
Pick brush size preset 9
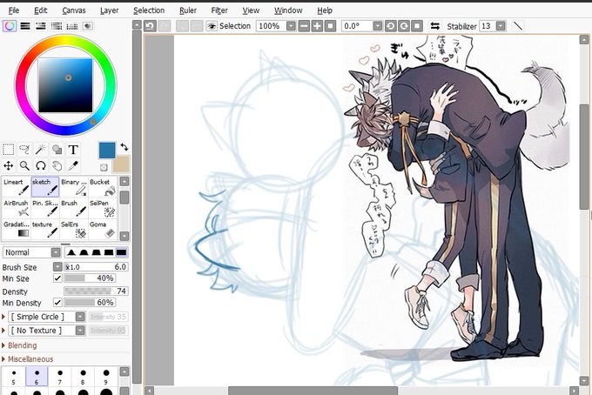pos(106,377)
